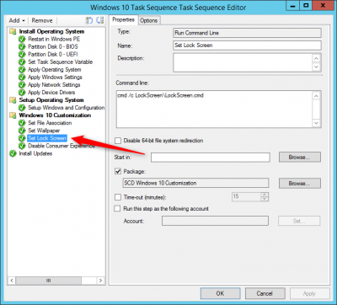The height and width of the screenshot is (305, 337).
Task: Click the Remove toolbar button
Action: click(x=42, y=20)
